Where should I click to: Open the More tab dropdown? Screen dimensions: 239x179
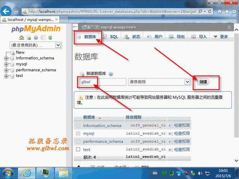coord(221,37)
